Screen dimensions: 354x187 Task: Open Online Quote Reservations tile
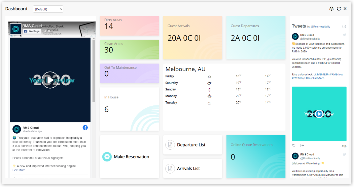(x=256, y=156)
